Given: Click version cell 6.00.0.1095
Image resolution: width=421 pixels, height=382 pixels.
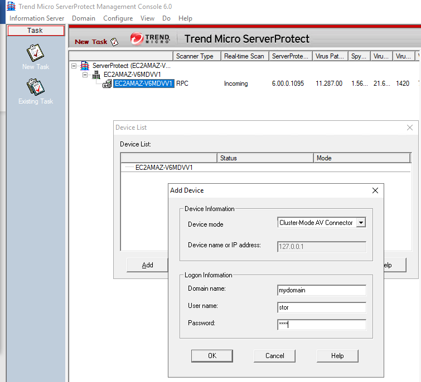Looking at the screenshot, I should (288, 84).
